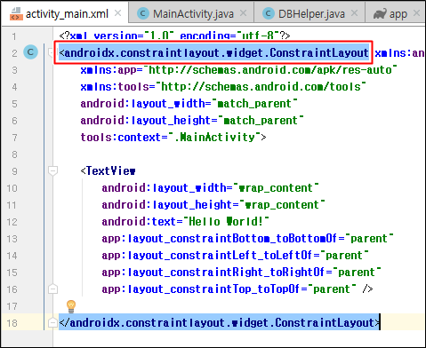The height and width of the screenshot is (348, 426).
Task: Click the android:text="Hello World!" attribute
Action: click(185, 222)
